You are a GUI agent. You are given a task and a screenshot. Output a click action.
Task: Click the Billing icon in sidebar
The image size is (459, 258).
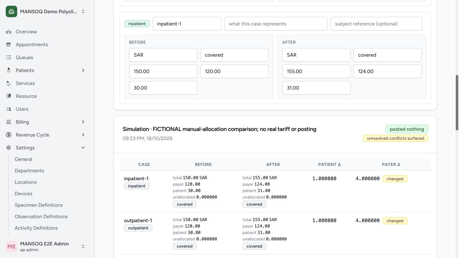(9, 122)
